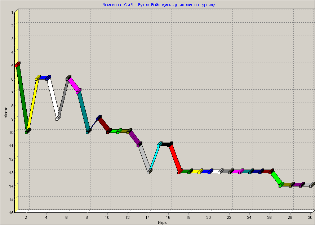315x225 pixels.
Task: Click place label 16 at the axis bottom
Action: (x=12, y=212)
